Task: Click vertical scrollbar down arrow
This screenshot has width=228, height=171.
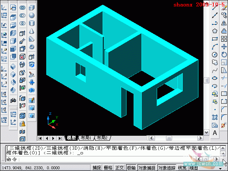Action: click(x=207, y=133)
